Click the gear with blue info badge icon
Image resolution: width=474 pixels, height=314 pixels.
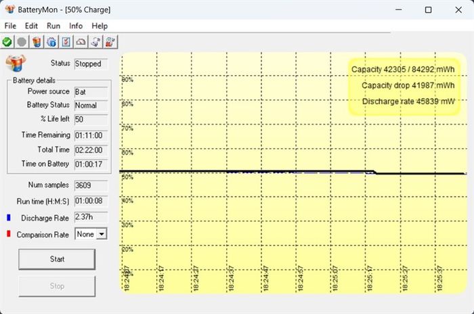tap(51, 42)
